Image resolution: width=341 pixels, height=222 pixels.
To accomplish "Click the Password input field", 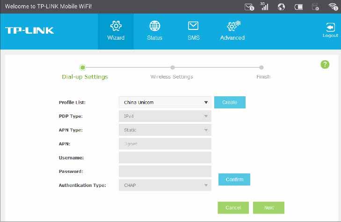I will point(165,172).
